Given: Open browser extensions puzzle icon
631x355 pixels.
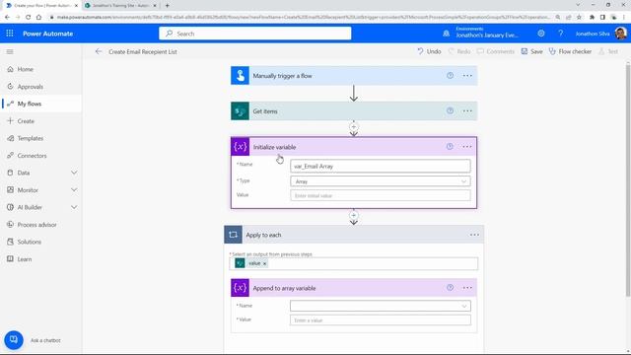Looking at the screenshot, I should (x=592, y=18).
